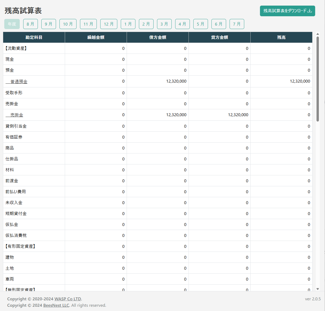The height and width of the screenshot is (311, 325).
Task: Click the 残高試算表 page title
Action: [23, 11]
